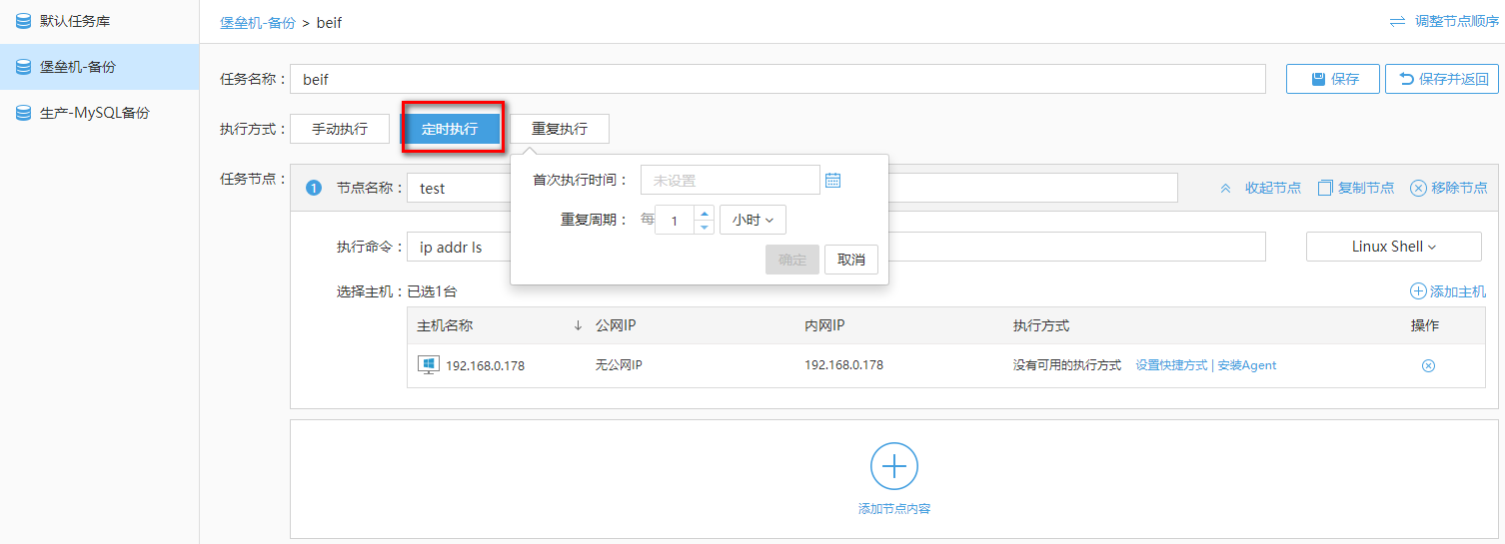Viewport: 1505px width, 544px height.
Task: Click the node number 1 badge
Action: tap(314, 188)
